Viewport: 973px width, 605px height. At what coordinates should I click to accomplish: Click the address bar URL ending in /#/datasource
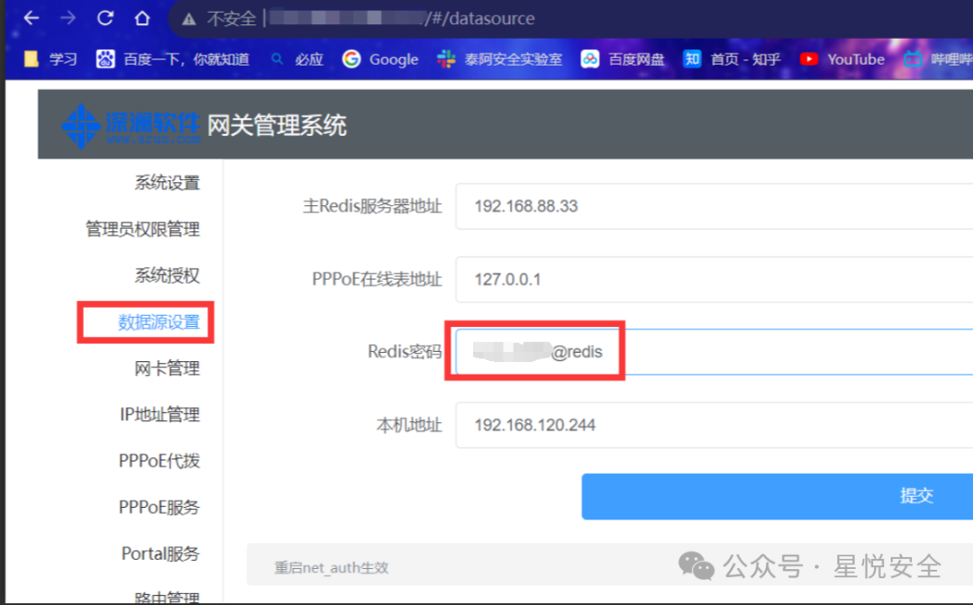pyautogui.click(x=402, y=19)
